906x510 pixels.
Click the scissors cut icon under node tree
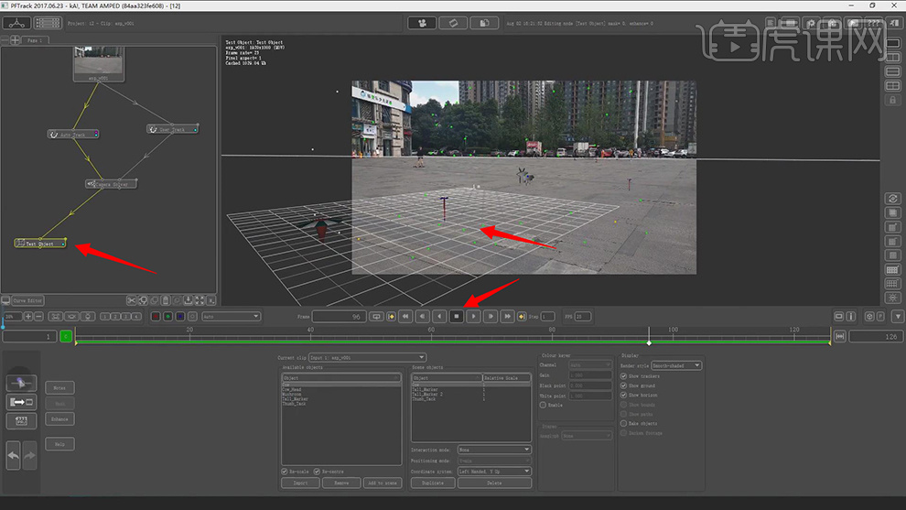132,300
